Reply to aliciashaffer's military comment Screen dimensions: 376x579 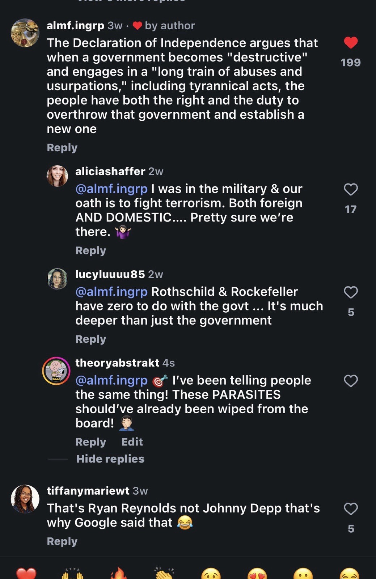tap(91, 250)
